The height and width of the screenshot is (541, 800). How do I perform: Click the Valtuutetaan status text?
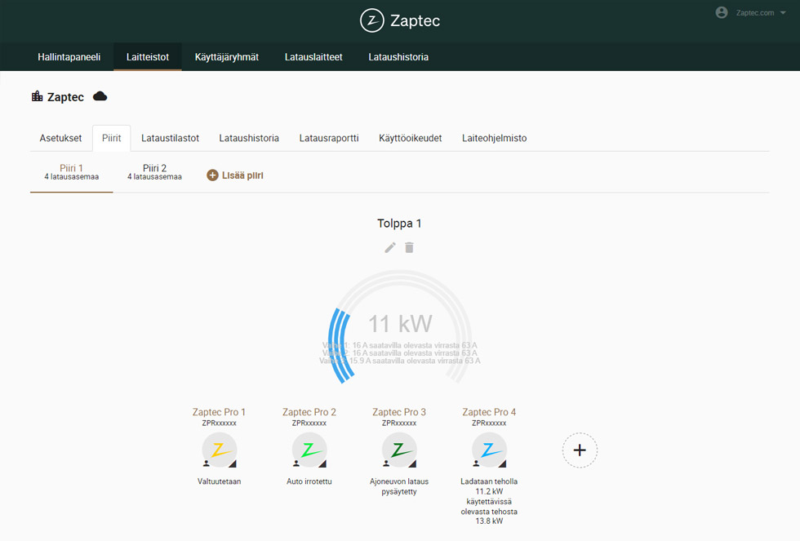[220, 481]
